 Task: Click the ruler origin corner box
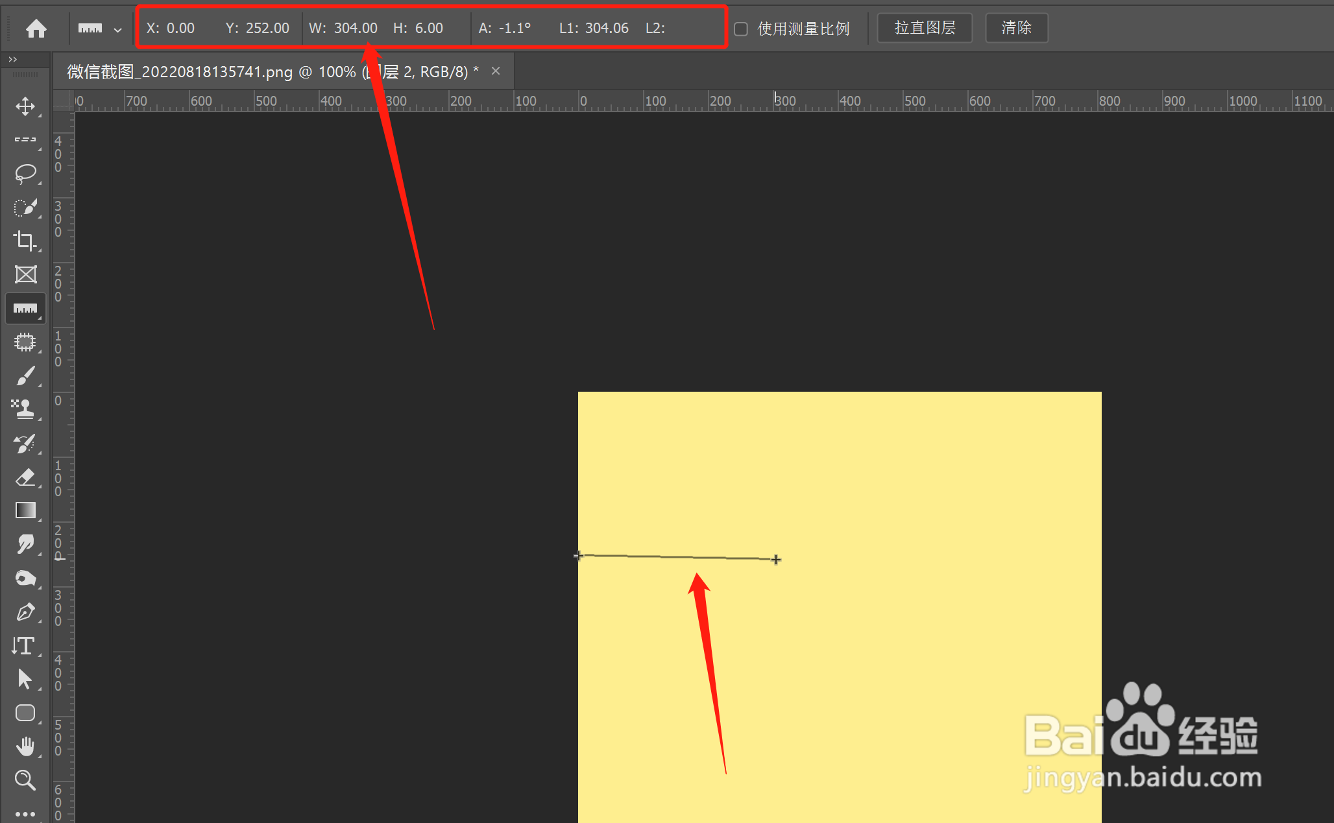[x=63, y=101]
